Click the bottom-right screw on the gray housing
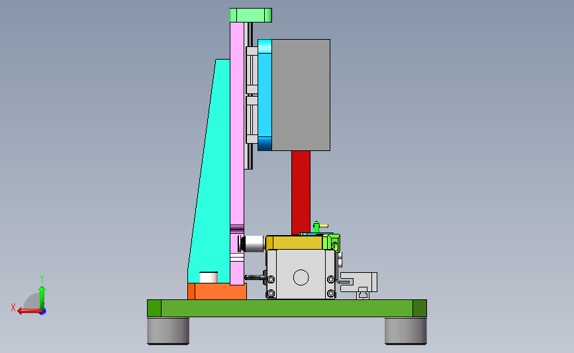The image size is (574, 353). click(x=330, y=293)
